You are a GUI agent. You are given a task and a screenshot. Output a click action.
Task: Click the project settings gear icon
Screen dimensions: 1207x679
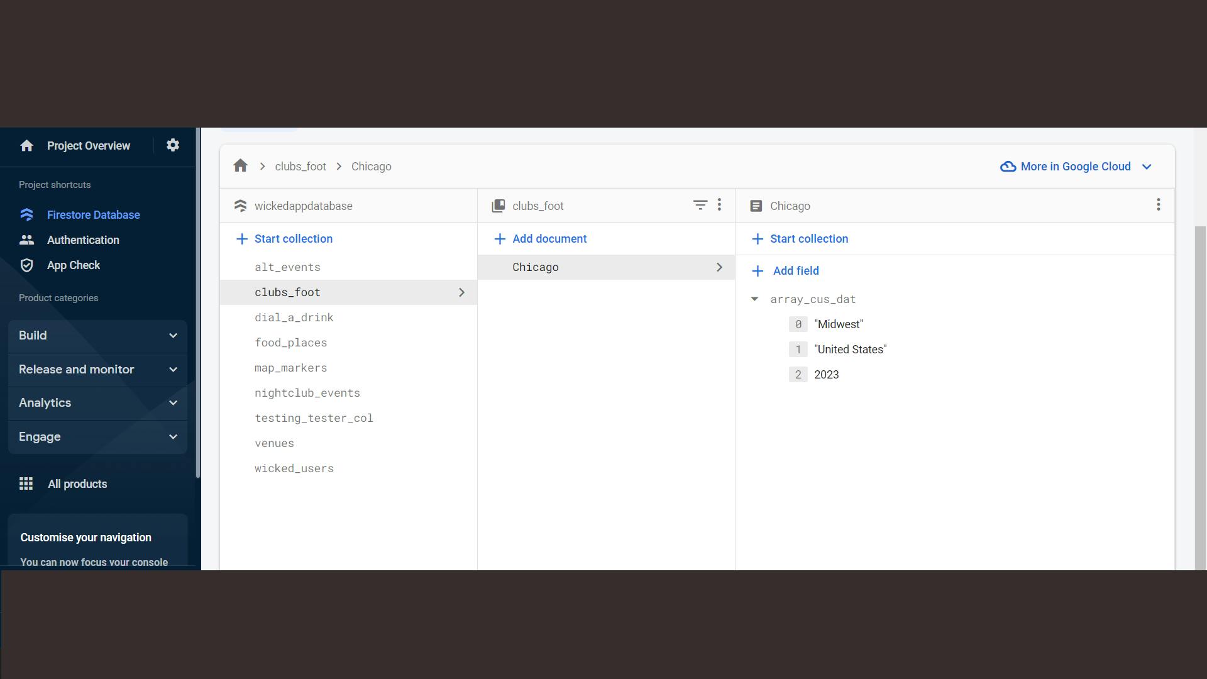tap(173, 145)
